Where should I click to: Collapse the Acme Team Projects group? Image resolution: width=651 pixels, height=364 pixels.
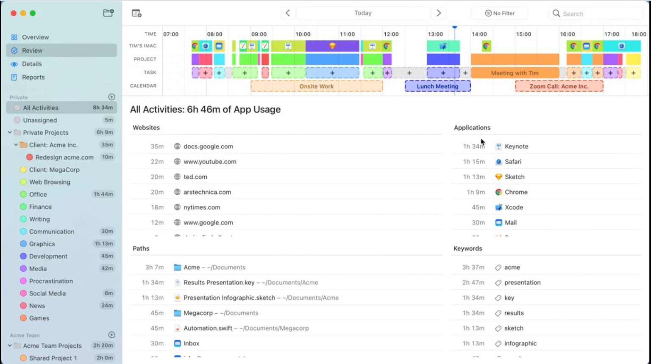(9, 345)
